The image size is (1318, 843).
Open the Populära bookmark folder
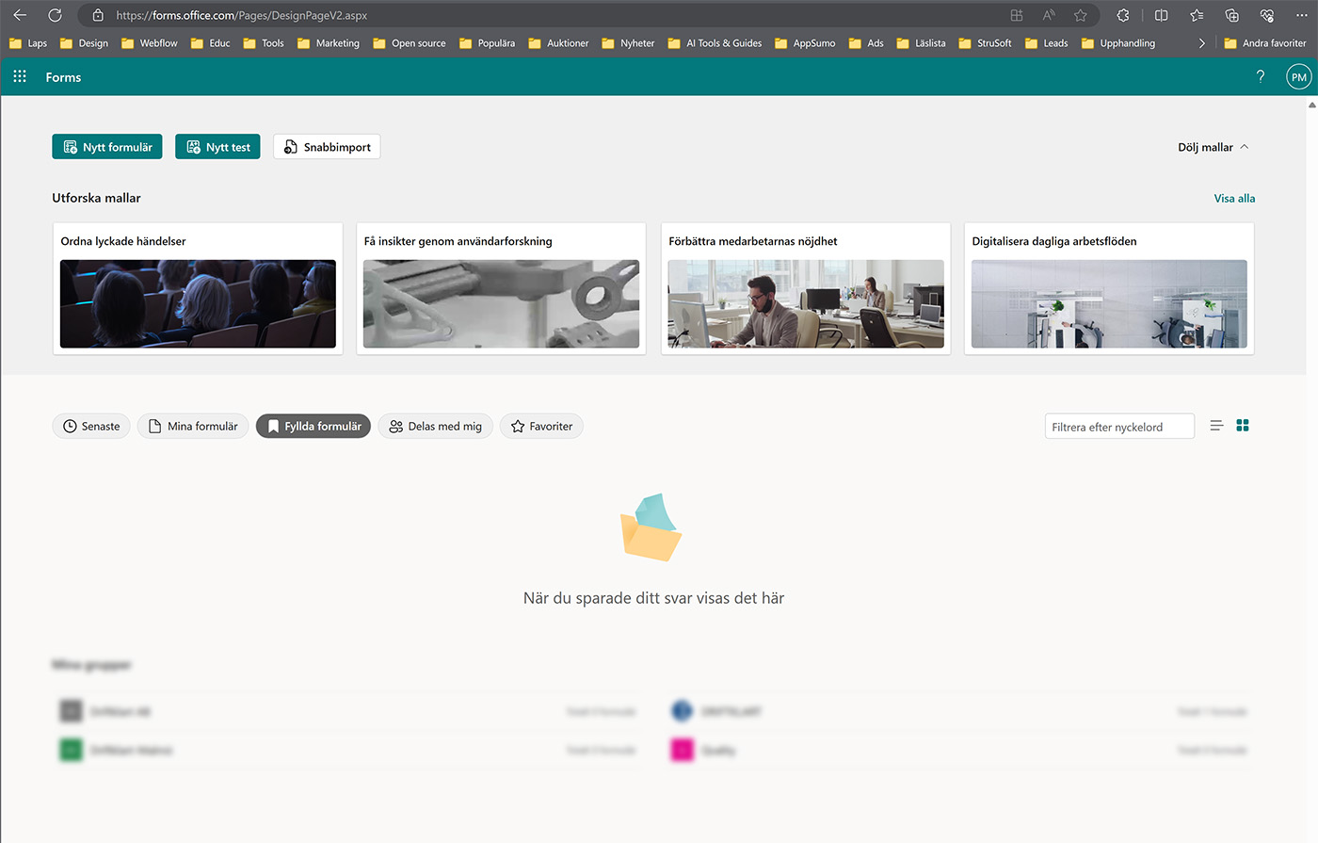pyautogui.click(x=487, y=43)
